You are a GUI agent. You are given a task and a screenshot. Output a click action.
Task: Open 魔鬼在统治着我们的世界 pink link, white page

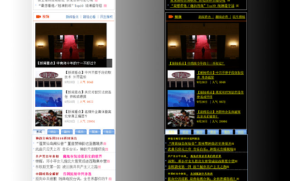click(82, 156)
